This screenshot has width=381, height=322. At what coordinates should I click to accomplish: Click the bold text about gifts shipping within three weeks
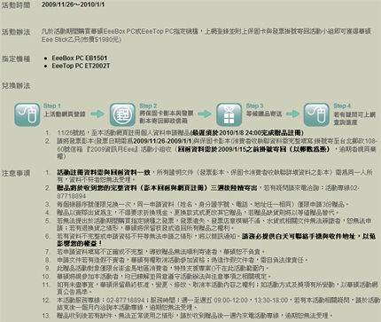(157, 188)
